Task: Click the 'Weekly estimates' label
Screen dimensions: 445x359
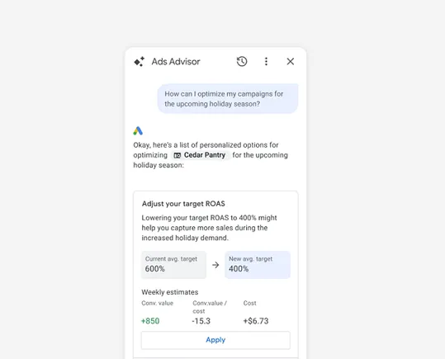Action: 170,292
